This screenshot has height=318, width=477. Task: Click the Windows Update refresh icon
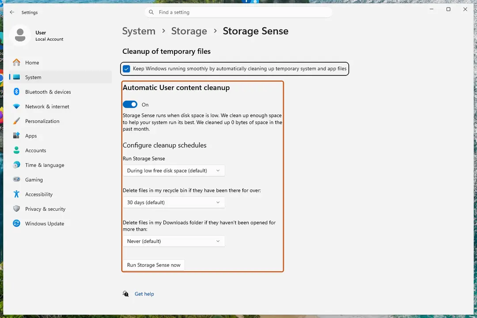coord(16,224)
